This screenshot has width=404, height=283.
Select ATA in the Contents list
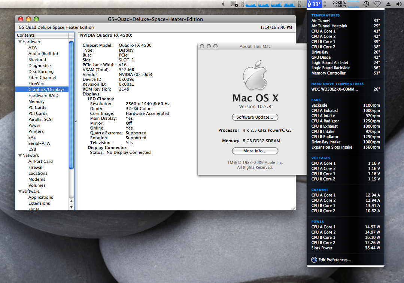33,48
